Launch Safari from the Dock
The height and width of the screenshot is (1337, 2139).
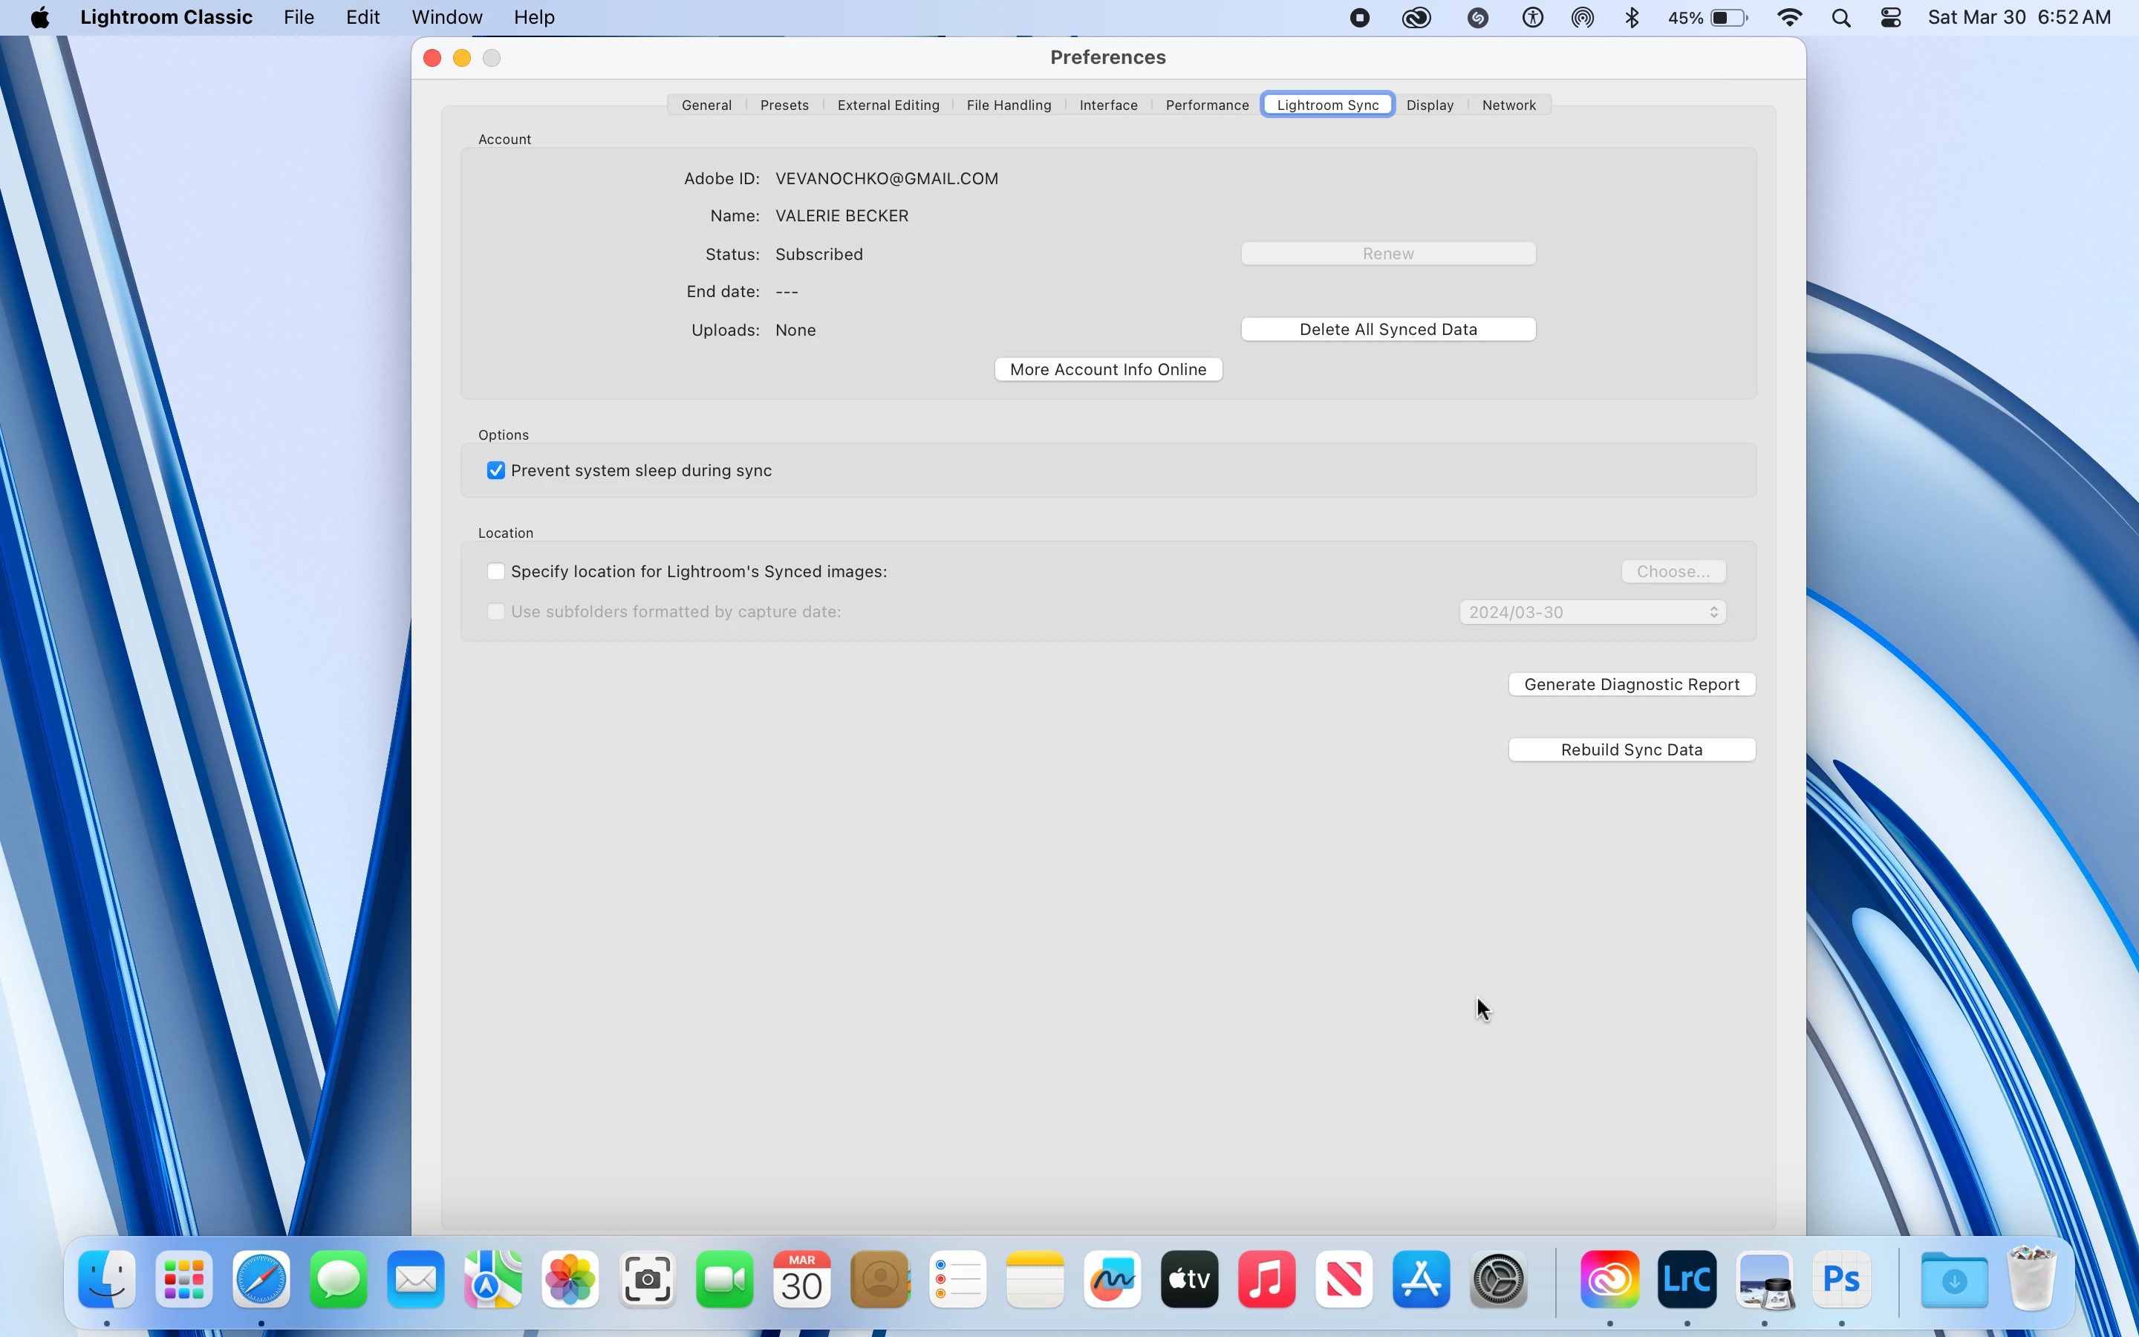(261, 1280)
